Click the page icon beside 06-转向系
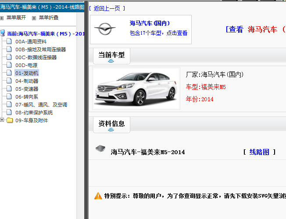 tap(9, 96)
